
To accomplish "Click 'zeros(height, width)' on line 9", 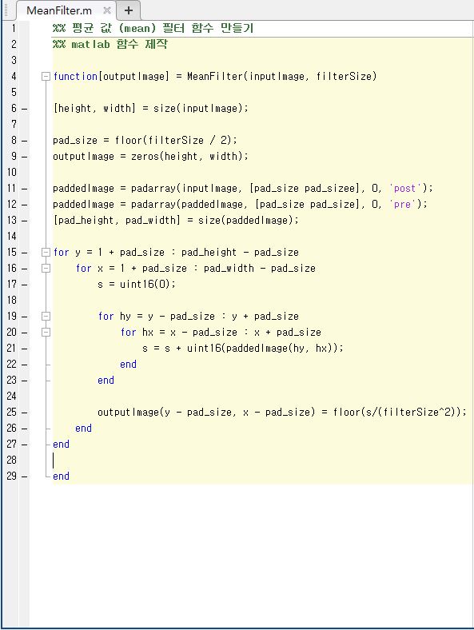I will pos(187,156).
